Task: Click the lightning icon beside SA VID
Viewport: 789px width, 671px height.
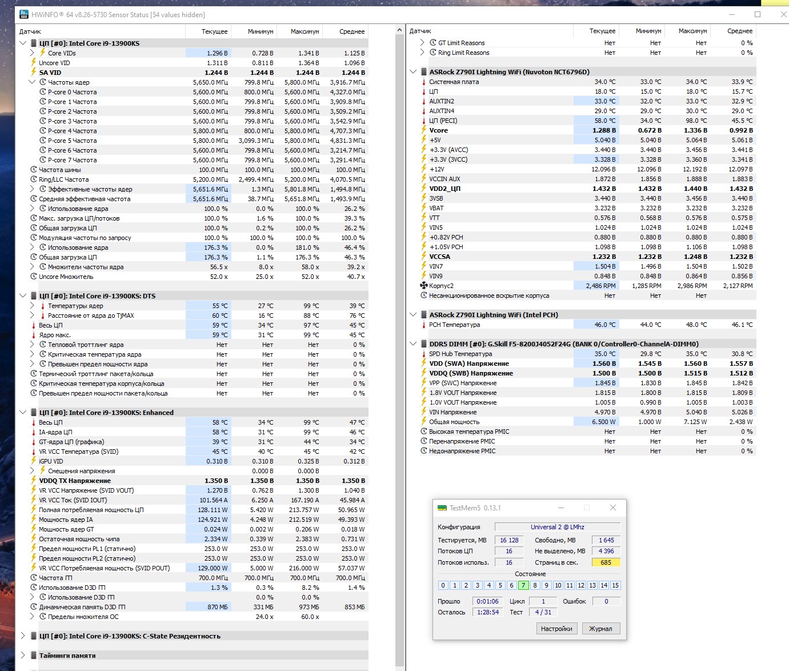Action: tap(34, 73)
